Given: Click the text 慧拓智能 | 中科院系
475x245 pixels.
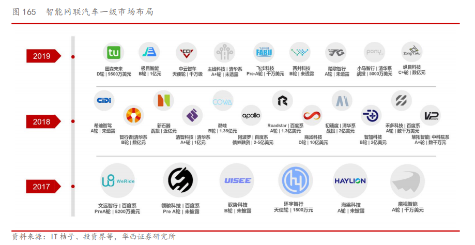Looking at the screenshot, I should coord(431,137).
